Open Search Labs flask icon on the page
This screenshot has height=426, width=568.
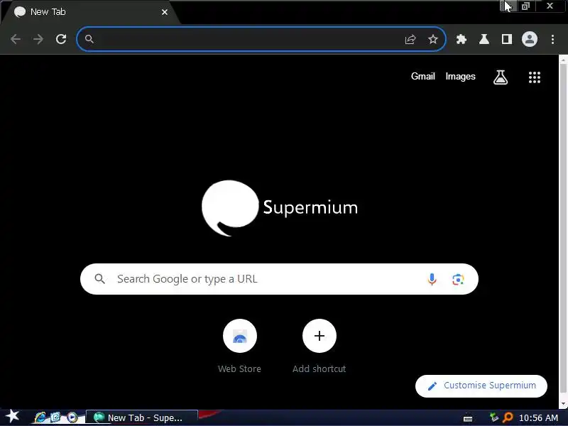(x=501, y=77)
